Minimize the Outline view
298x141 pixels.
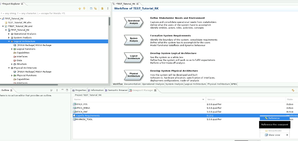63,90
